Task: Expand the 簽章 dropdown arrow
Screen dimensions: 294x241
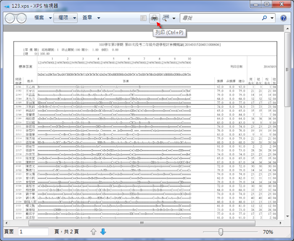Action: click(99, 18)
